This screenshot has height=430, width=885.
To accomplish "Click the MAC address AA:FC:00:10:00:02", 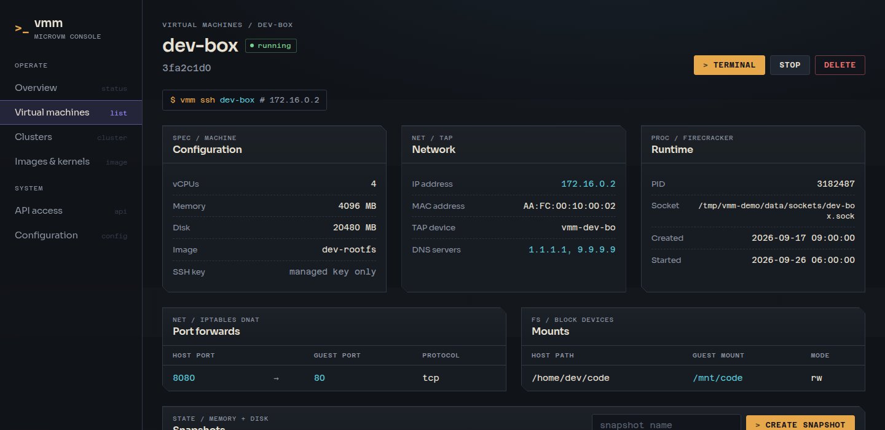I will pos(570,206).
